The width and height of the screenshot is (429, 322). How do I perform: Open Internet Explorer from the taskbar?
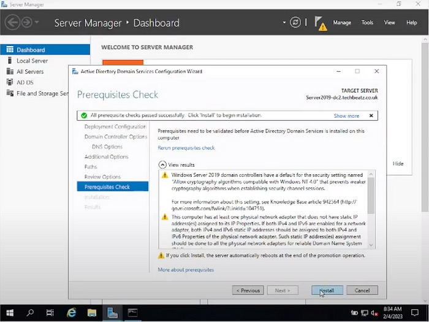tap(72, 312)
